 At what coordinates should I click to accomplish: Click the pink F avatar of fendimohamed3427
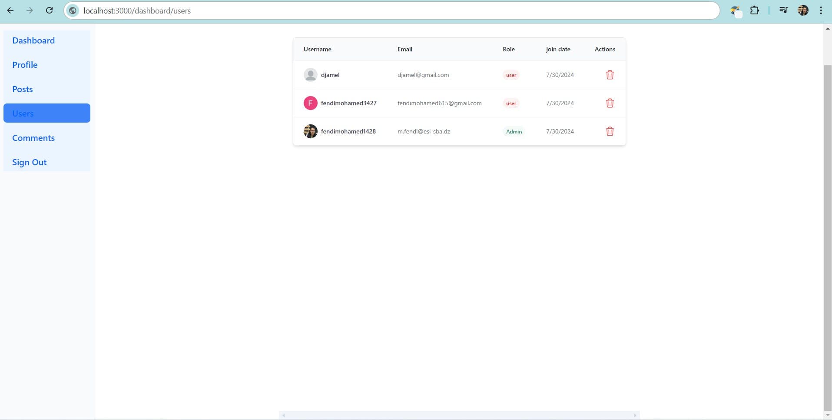pyautogui.click(x=310, y=103)
